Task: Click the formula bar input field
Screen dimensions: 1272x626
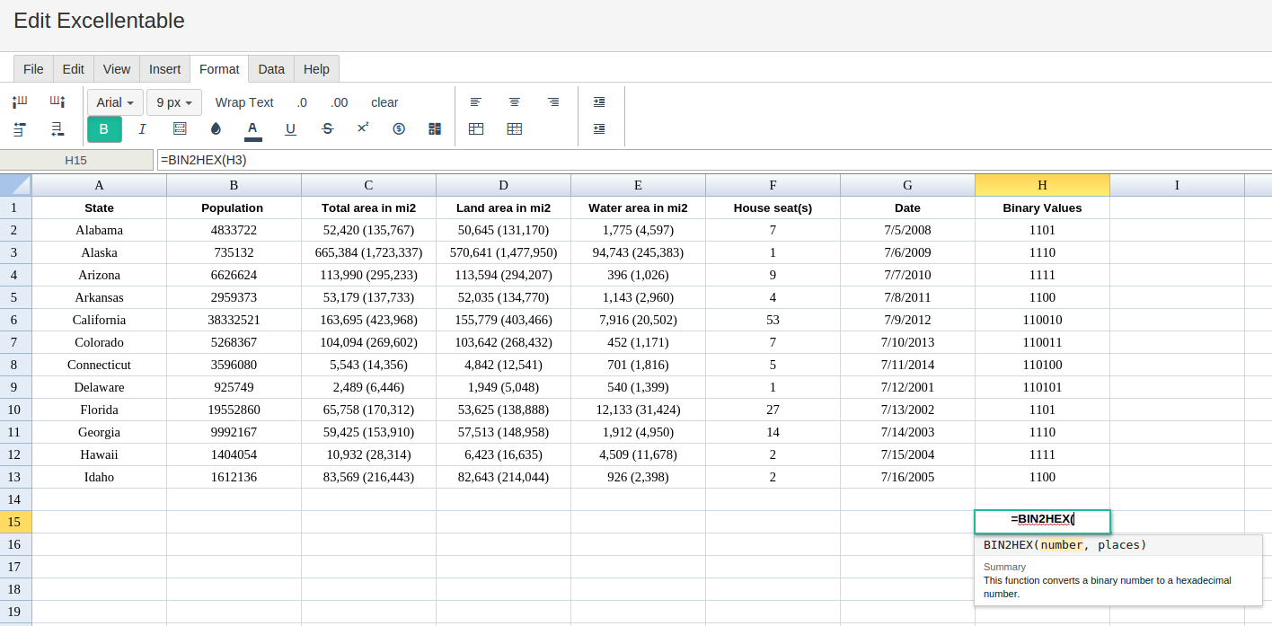Action: 710,160
